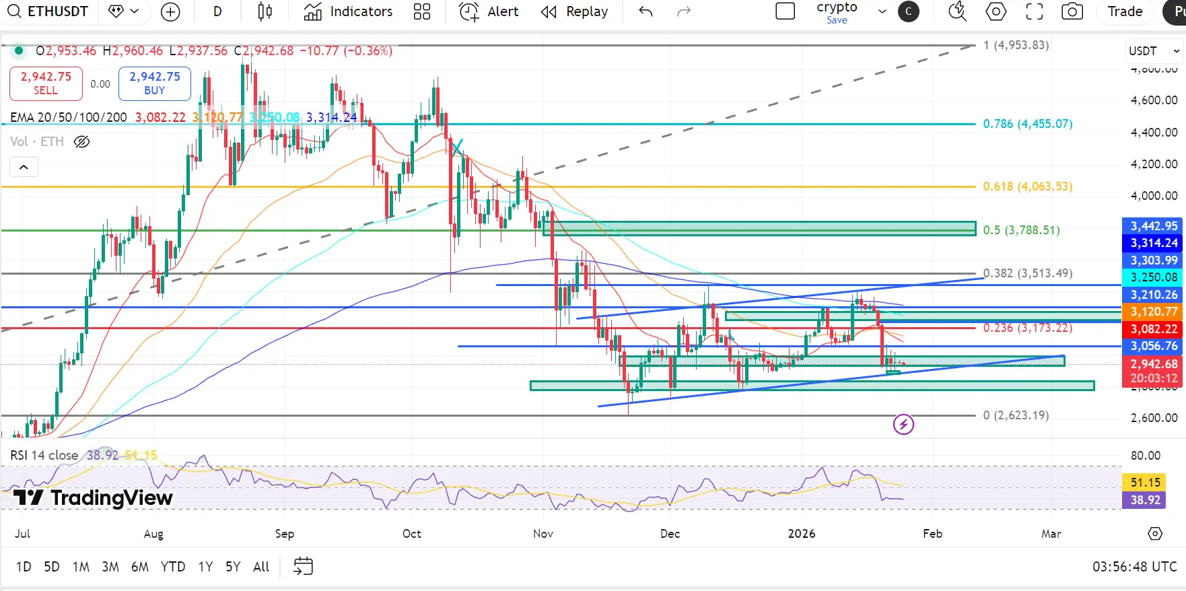Open the Indicators menu
This screenshot has width=1186, height=591.
pyautogui.click(x=348, y=11)
